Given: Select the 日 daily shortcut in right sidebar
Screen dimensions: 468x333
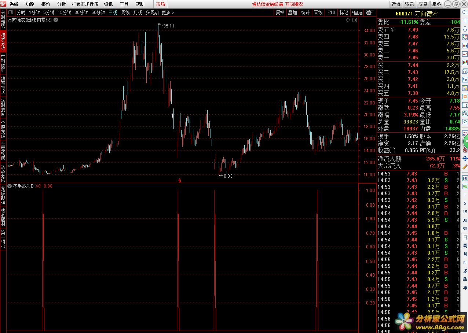Looking at the screenshot, I should point(465,237).
